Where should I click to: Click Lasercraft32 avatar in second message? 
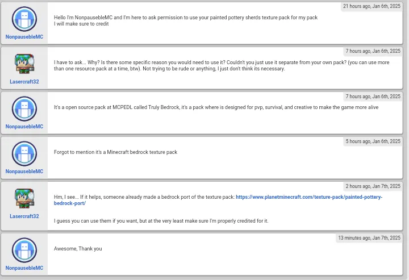(x=24, y=64)
